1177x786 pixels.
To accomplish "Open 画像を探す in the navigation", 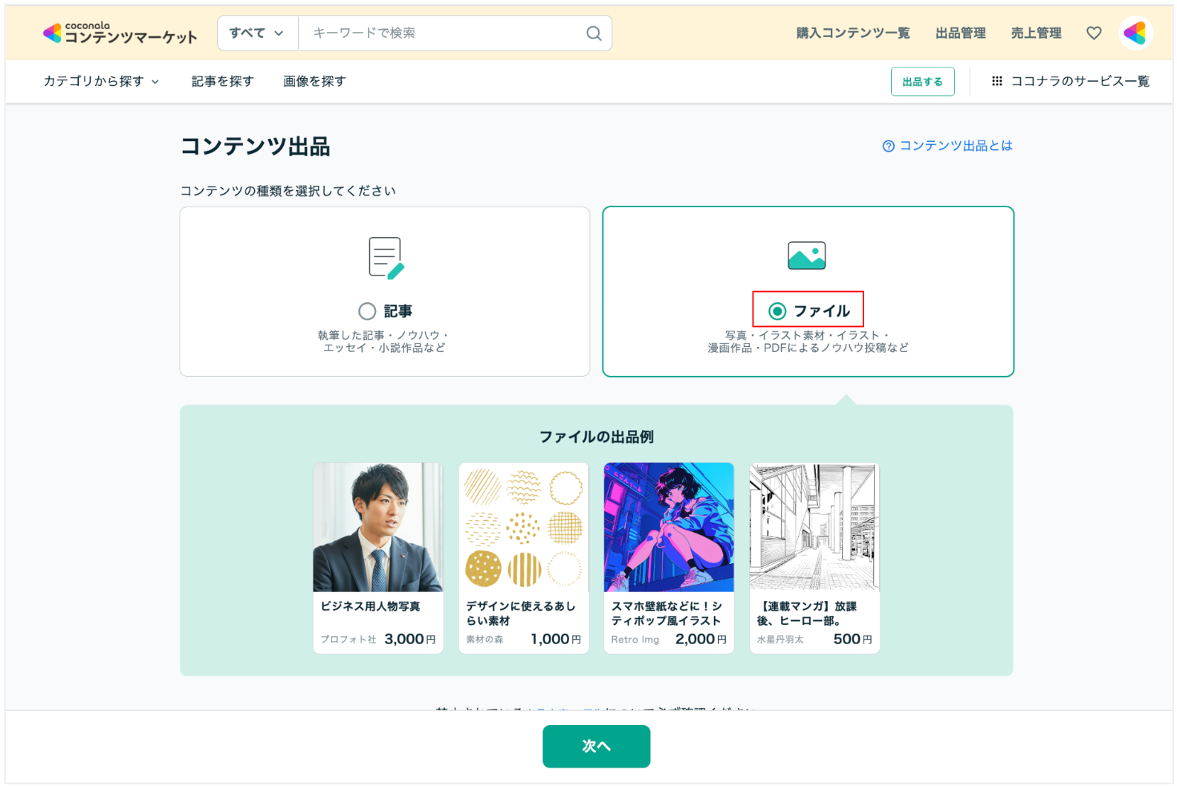I will point(314,81).
